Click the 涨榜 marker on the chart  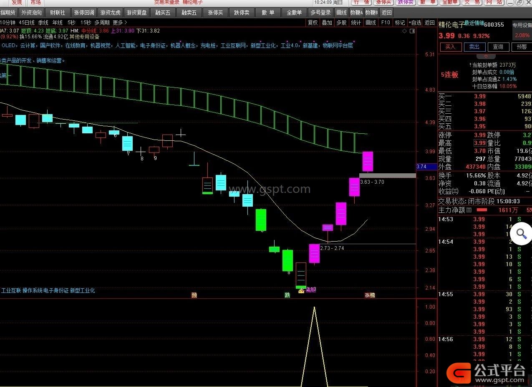pos(370,295)
